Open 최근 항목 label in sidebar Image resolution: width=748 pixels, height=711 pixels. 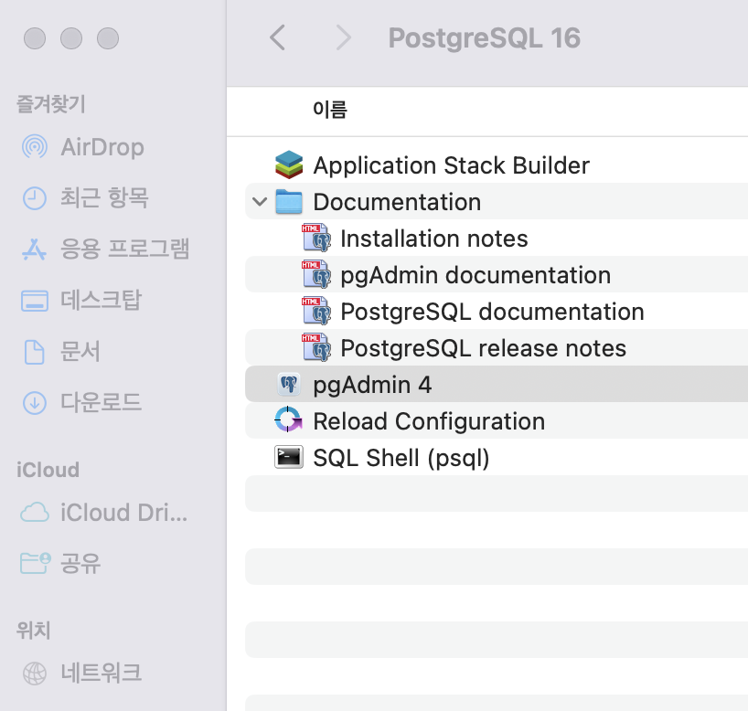click(x=104, y=198)
